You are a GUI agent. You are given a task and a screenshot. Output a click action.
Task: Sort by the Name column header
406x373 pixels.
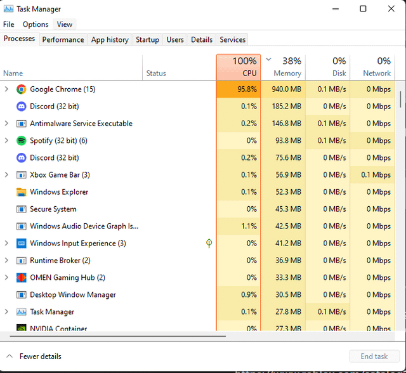click(x=71, y=67)
